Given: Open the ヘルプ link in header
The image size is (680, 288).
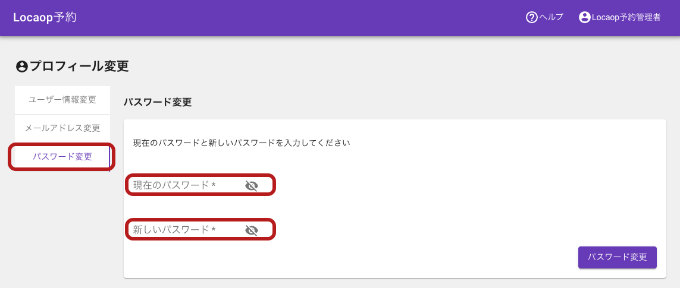Looking at the screenshot, I should 551,17.
